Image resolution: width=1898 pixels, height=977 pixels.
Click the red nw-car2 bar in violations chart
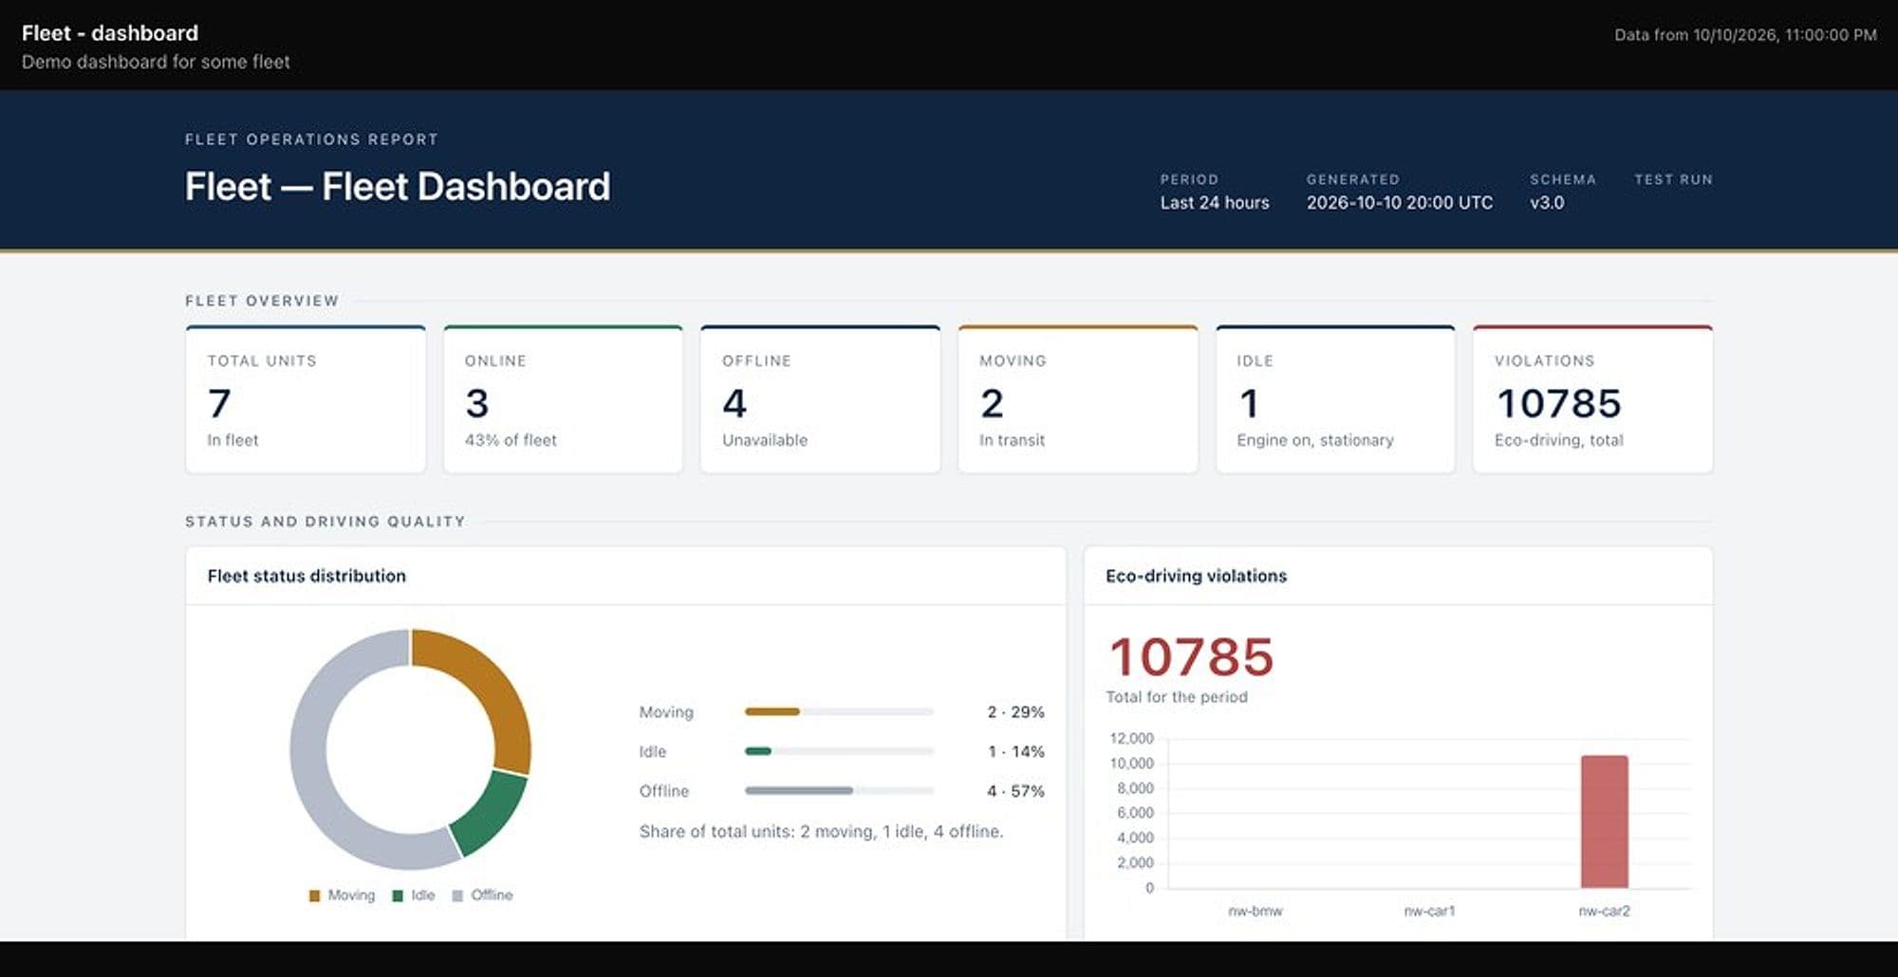point(1604,821)
